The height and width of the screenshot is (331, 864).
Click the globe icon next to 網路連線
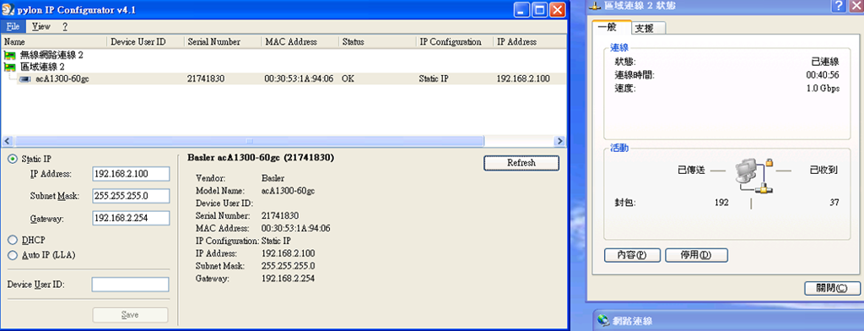pyautogui.click(x=603, y=321)
